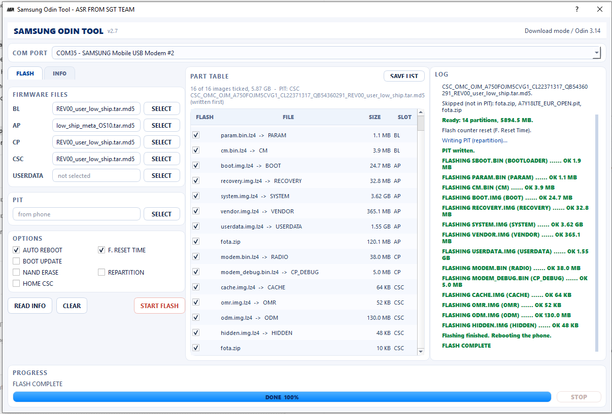Uncheck vendor.img.lz4 VENDOR partition
Image resolution: width=612 pixels, height=414 pixels.
click(196, 211)
